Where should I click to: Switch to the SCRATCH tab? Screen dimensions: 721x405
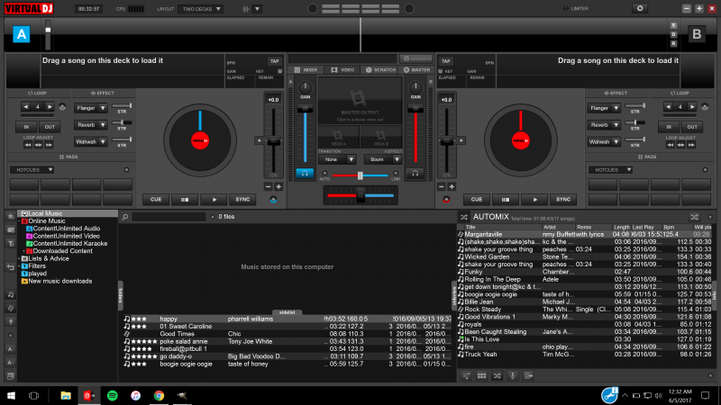tap(380, 70)
